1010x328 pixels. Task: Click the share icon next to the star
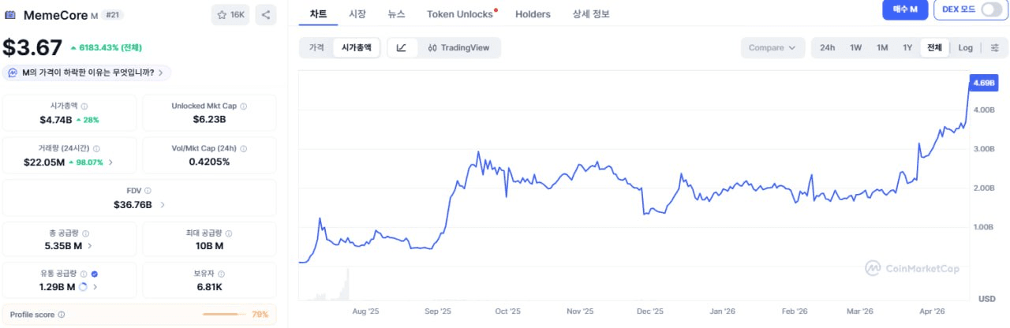coord(266,14)
